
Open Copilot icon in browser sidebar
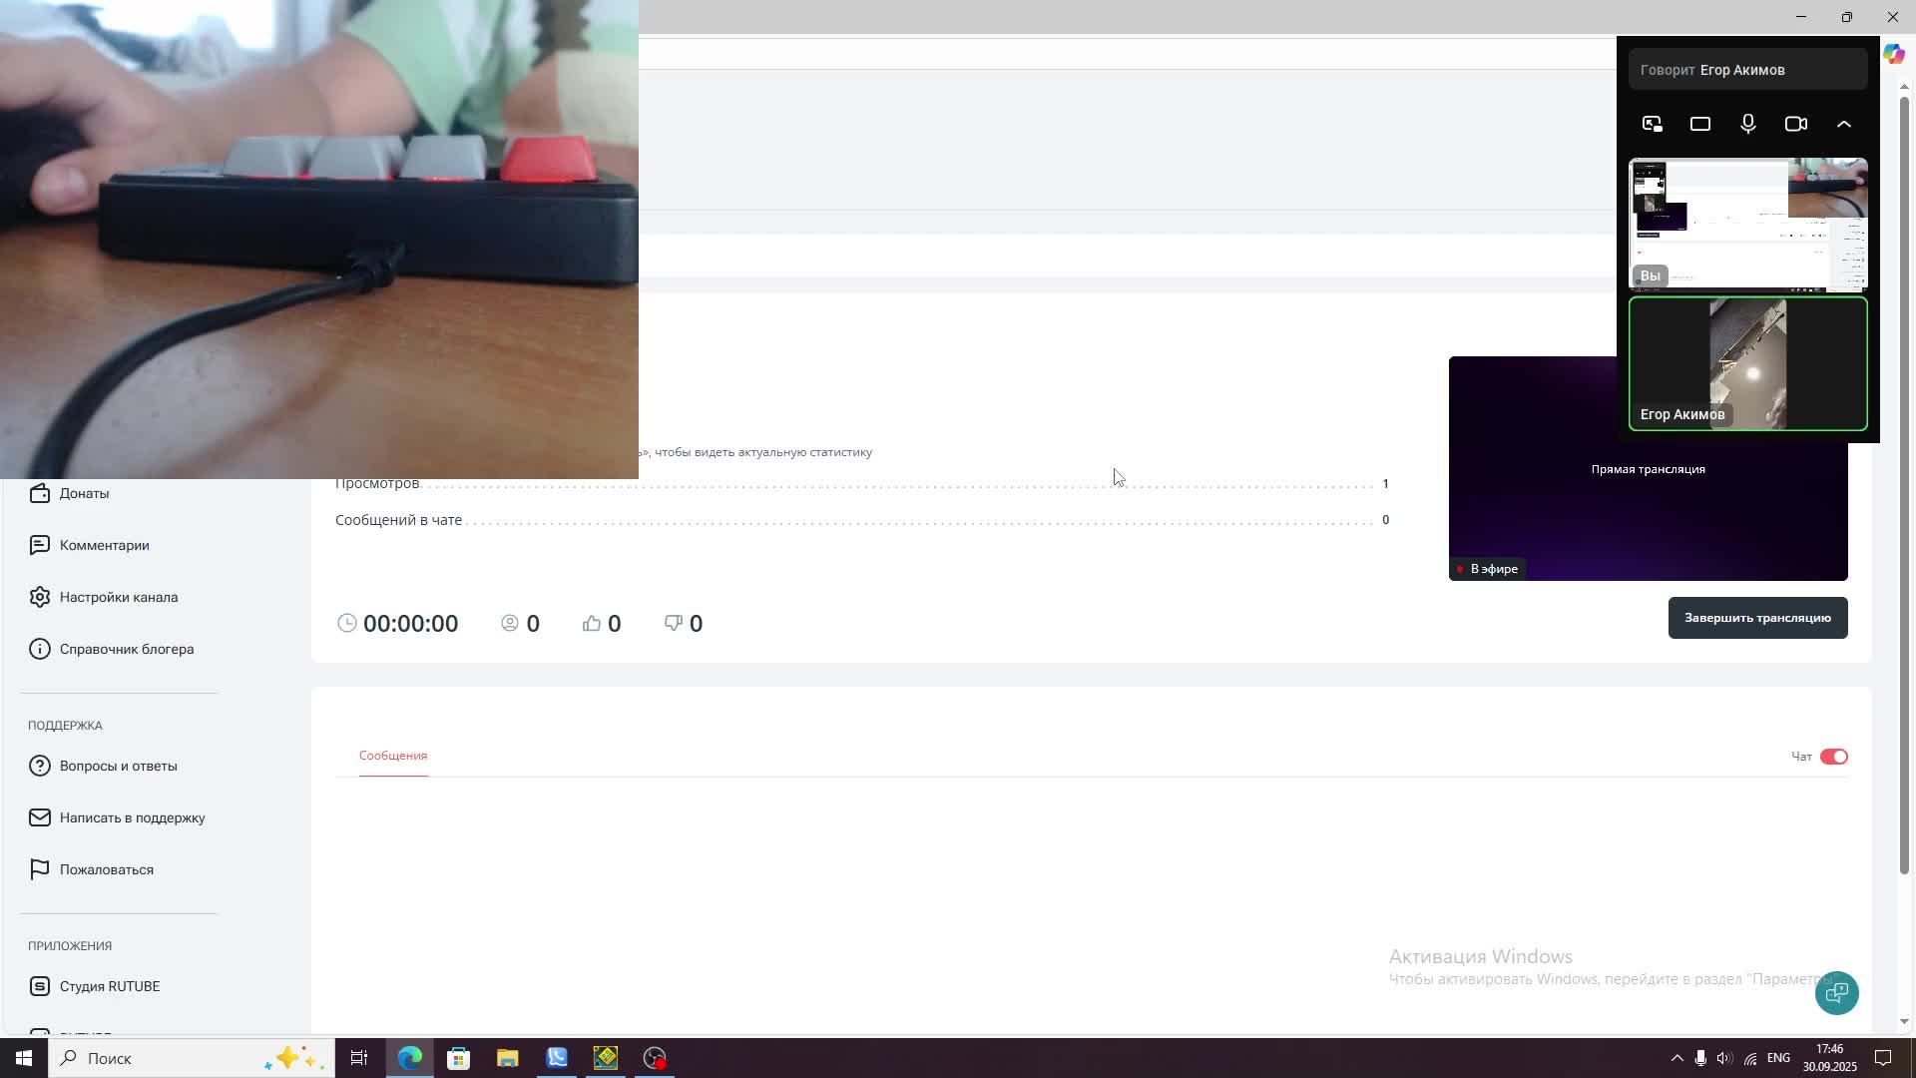coord(1894,55)
